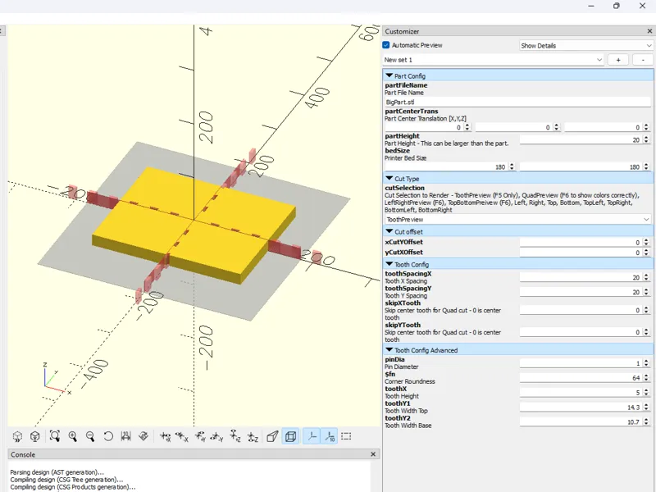The width and height of the screenshot is (656, 492).
Task: Collapse the Tooth Config section
Action: (x=389, y=264)
